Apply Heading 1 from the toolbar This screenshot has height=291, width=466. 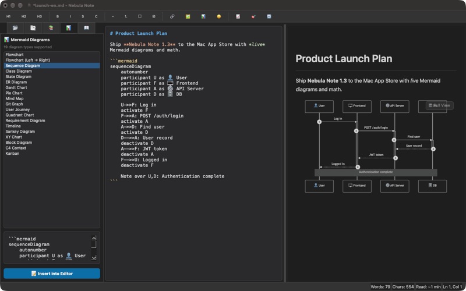[x=8, y=17]
